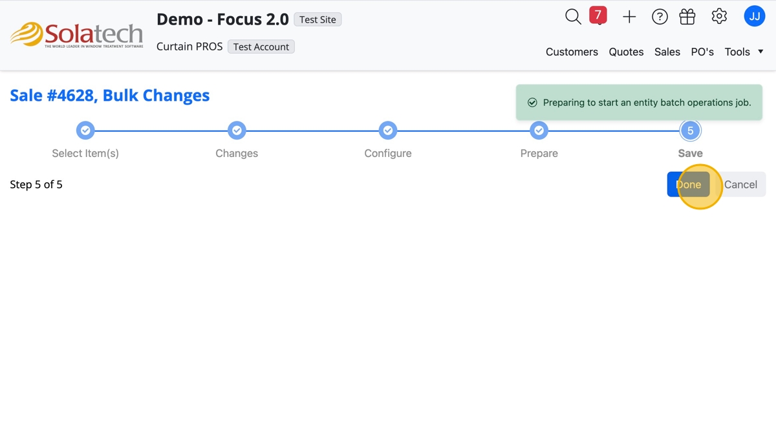Expand the Tools dropdown menu
The width and height of the screenshot is (776, 433).
click(744, 52)
